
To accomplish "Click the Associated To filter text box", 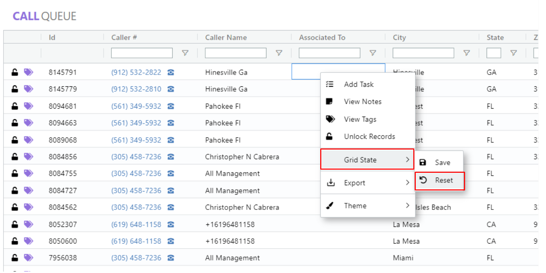I will (329, 53).
